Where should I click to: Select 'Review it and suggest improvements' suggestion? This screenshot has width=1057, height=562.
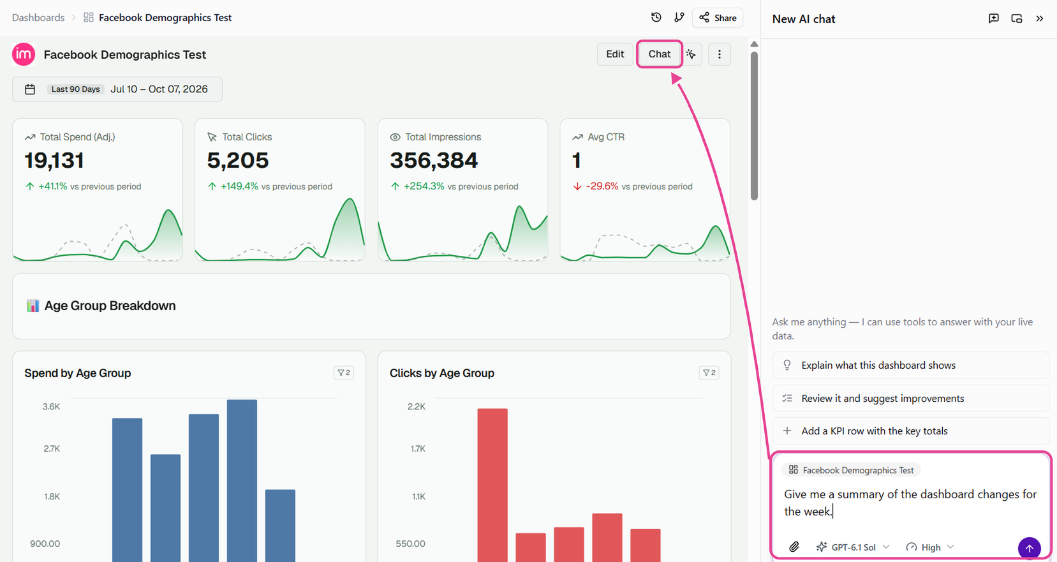click(x=910, y=398)
